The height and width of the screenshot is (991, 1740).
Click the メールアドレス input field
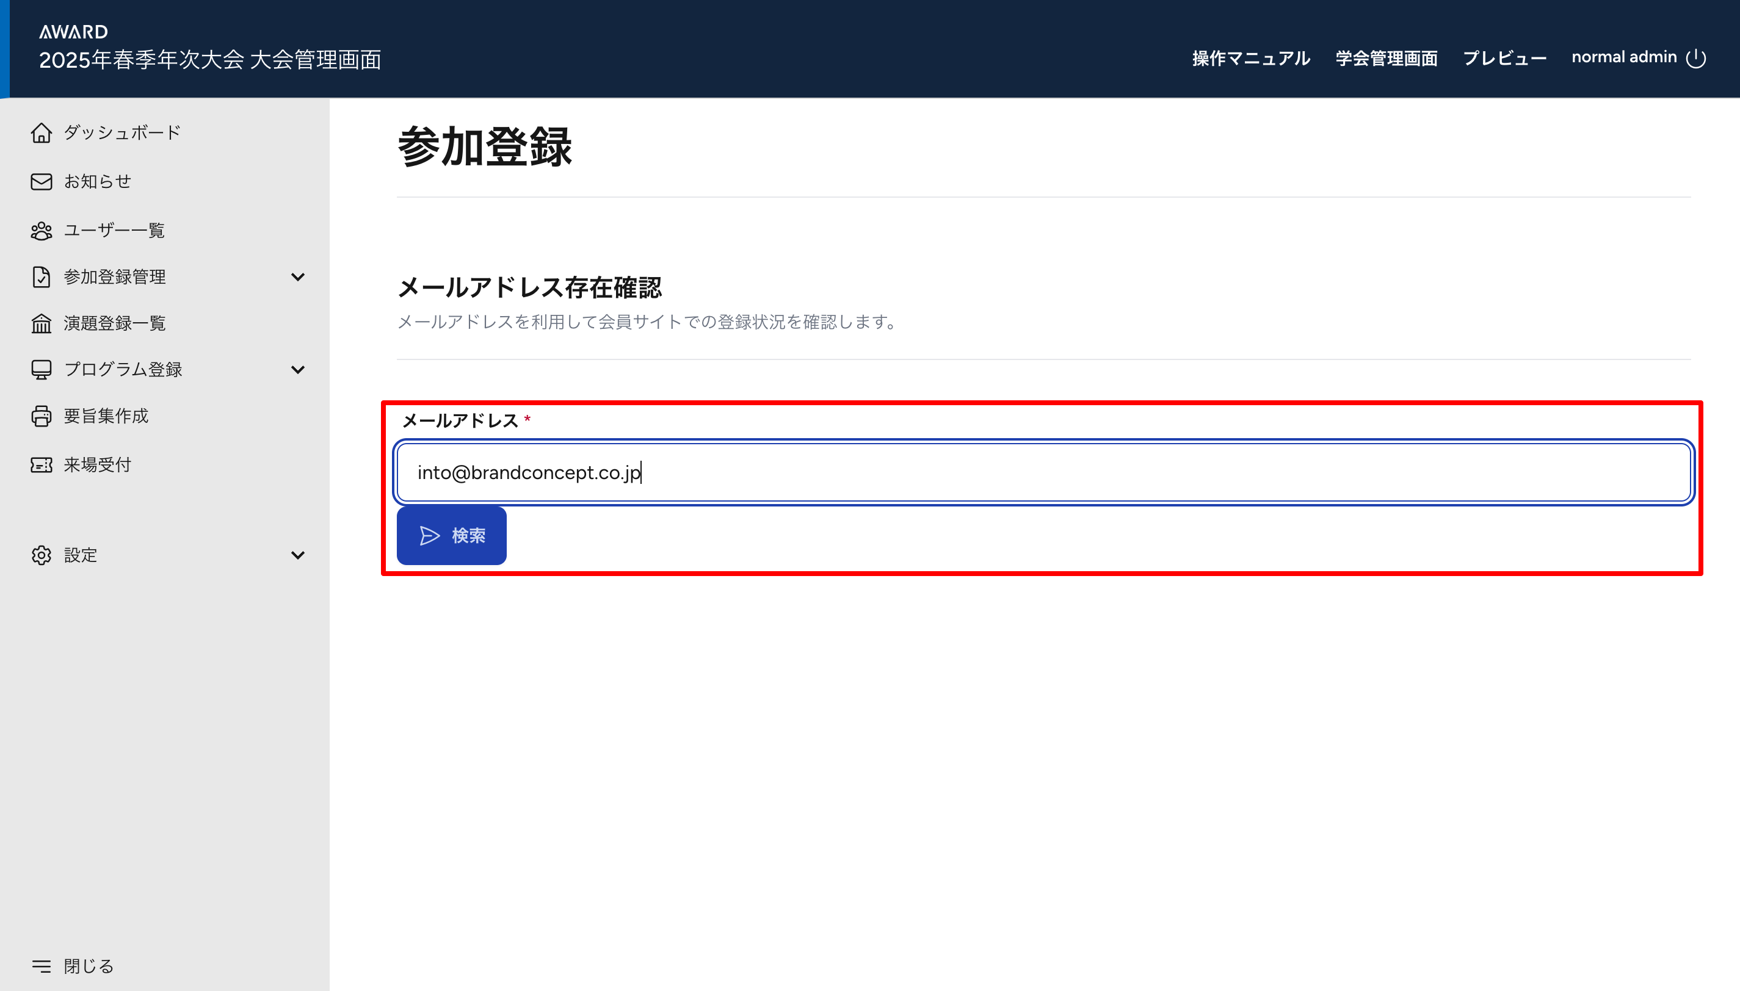tap(1043, 472)
